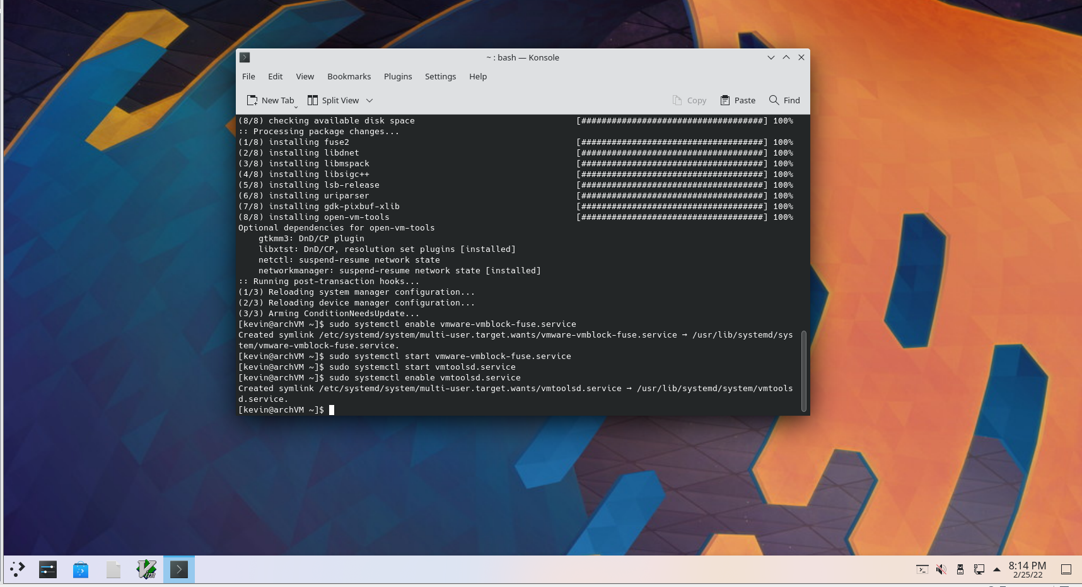Click the network status tray icon
1082x587 pixels.
tap(979, 569)
